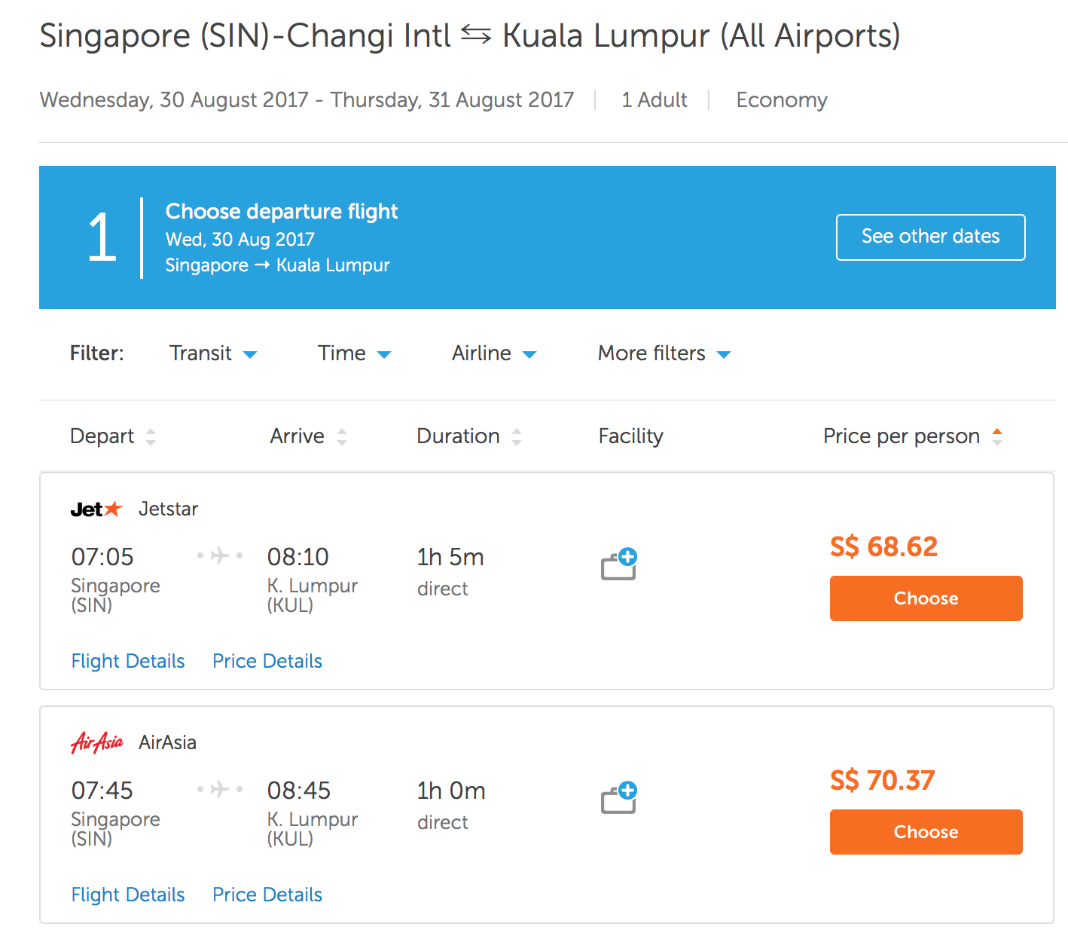The height and width of the screenshot is (933, 1068).
Task: Click the AirAsia baggage add-on icon
Action: 619,797
